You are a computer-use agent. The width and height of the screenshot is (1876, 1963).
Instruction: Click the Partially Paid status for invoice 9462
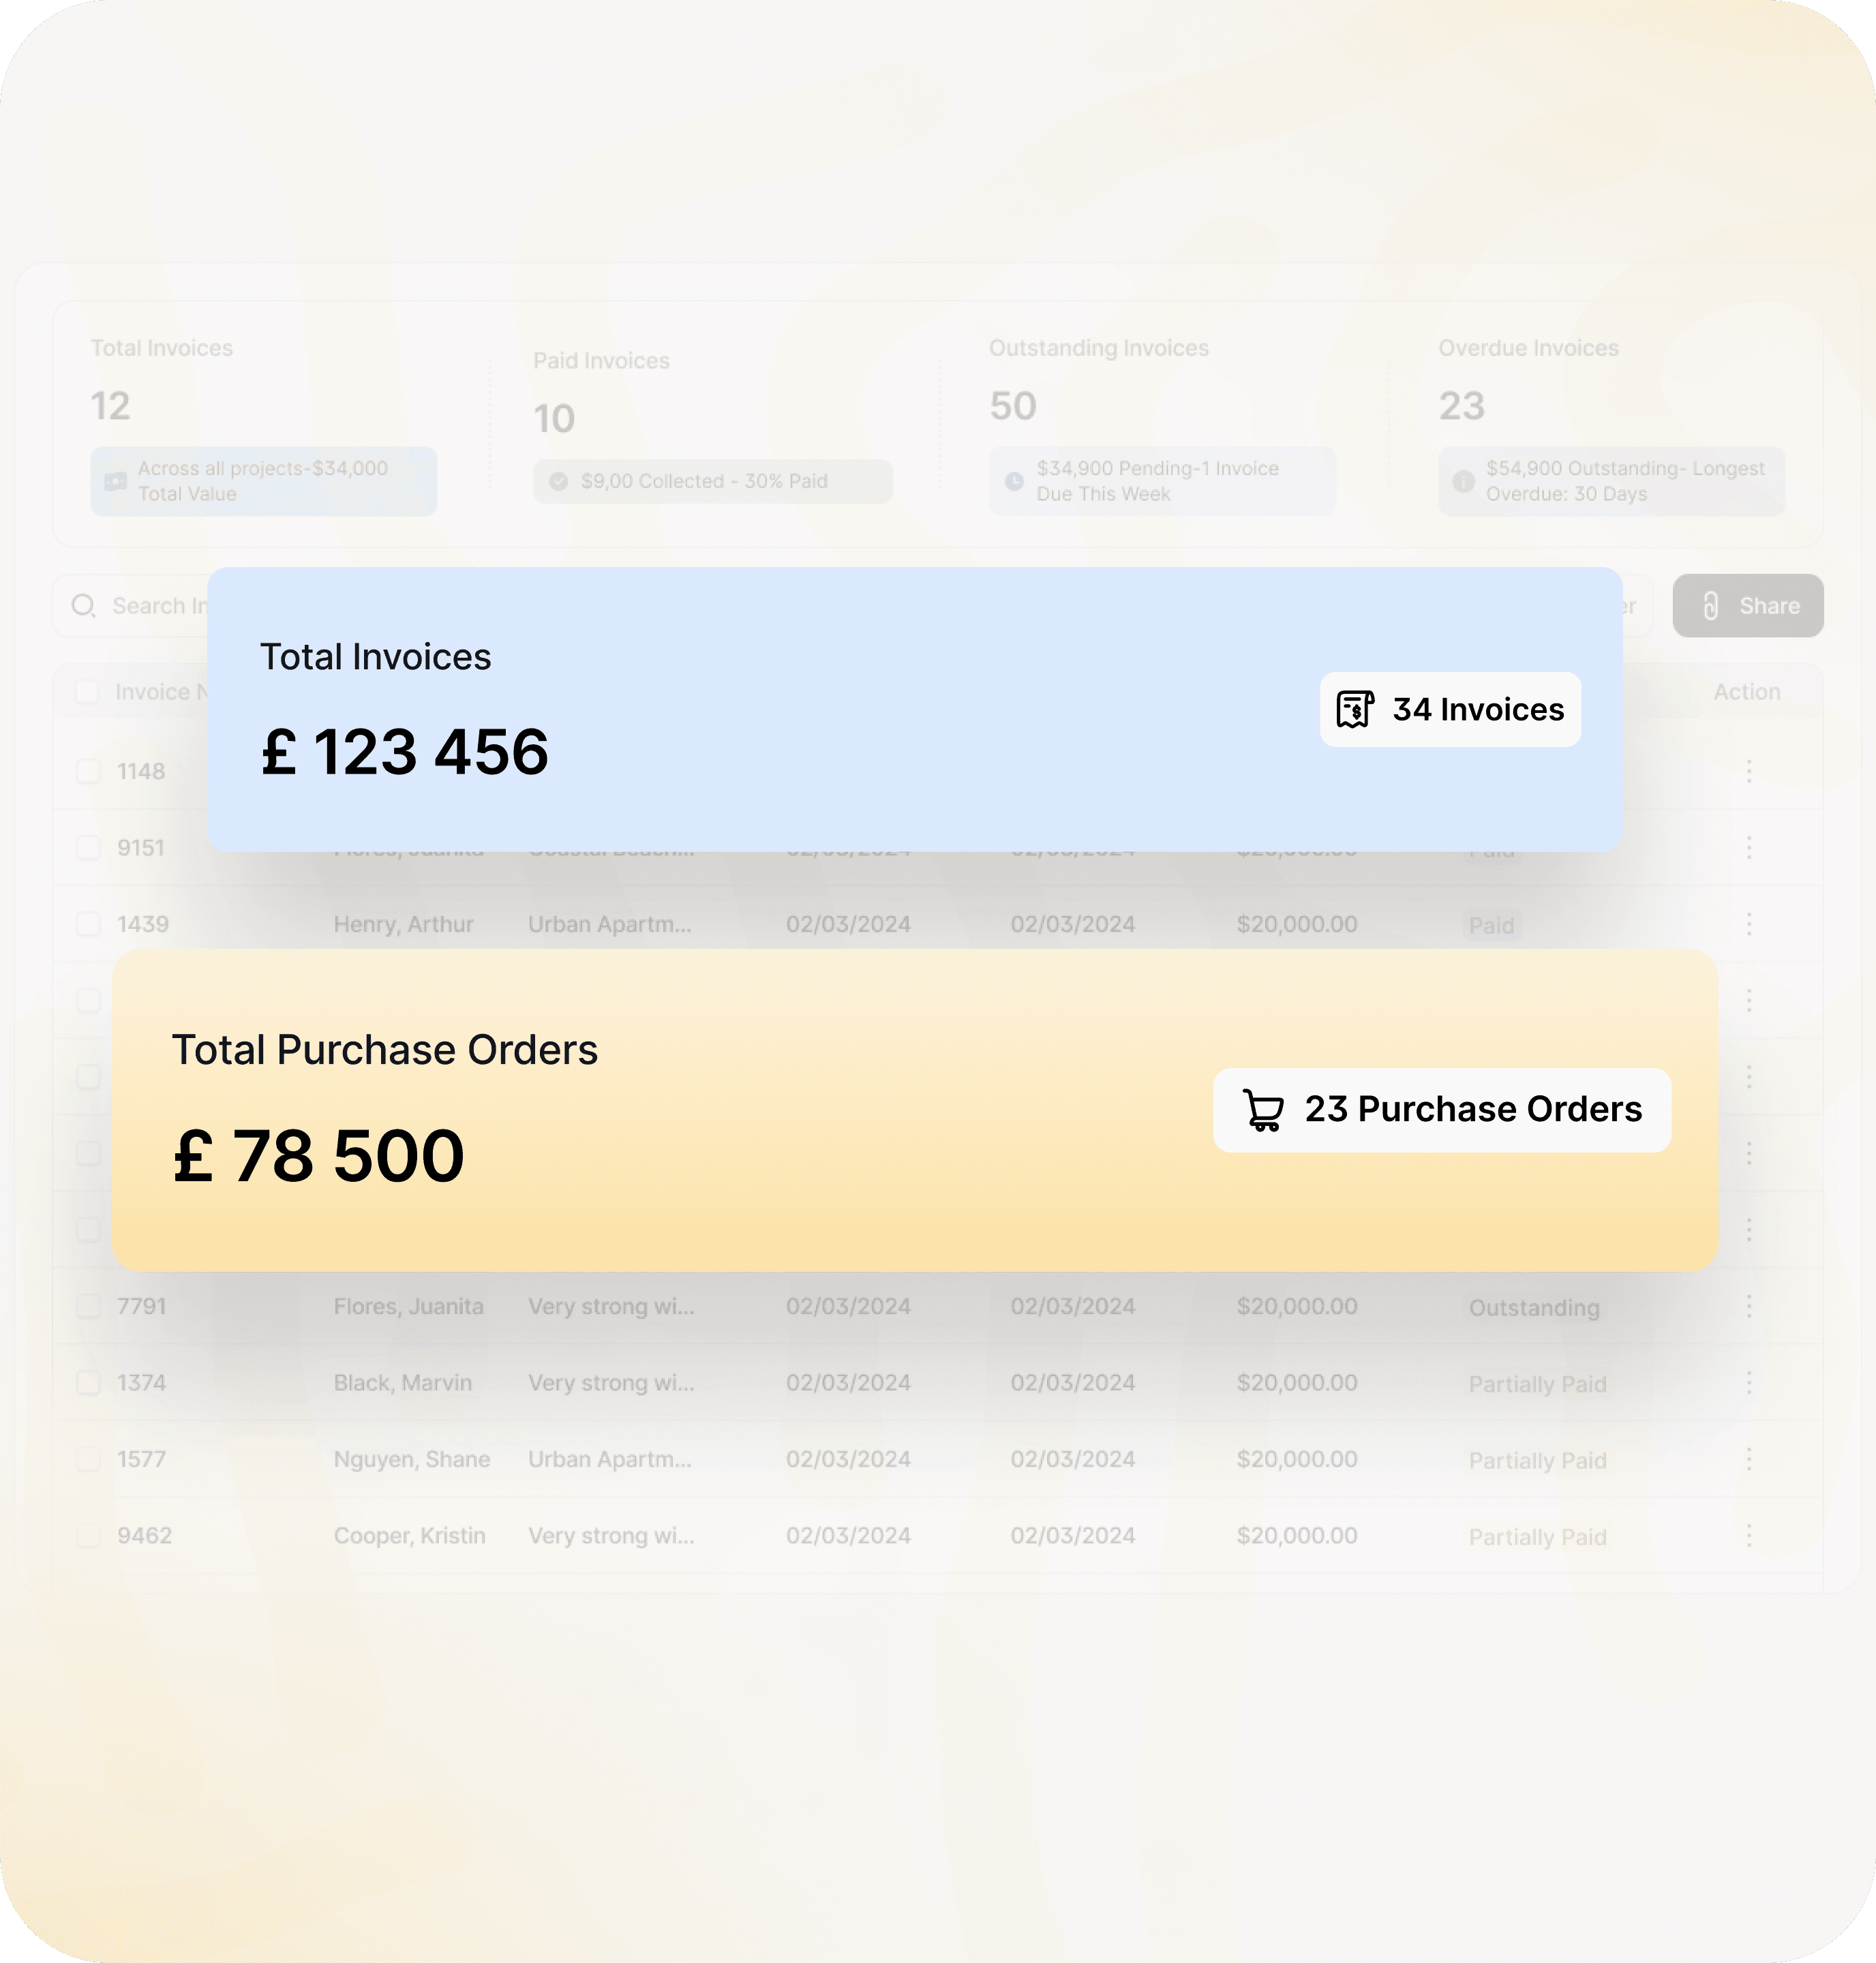1538,1537
